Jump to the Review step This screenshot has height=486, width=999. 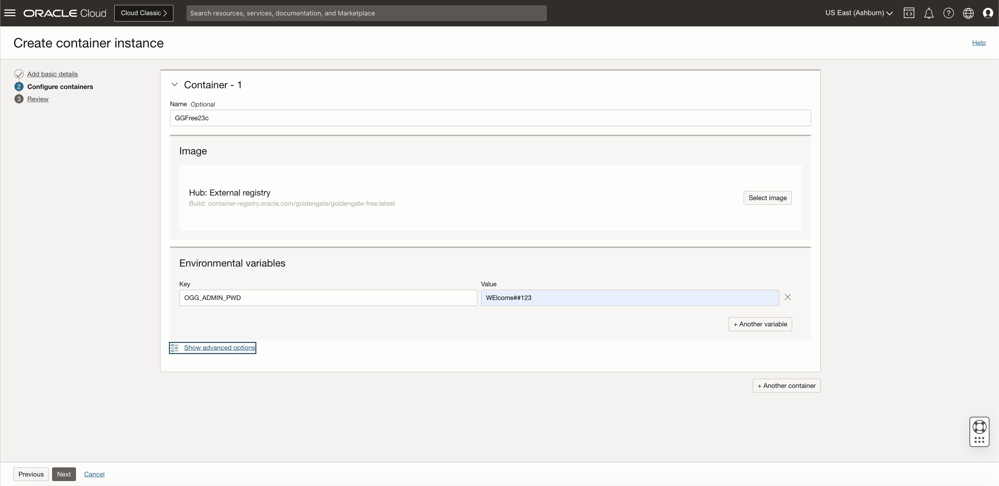[x=38, y=99]
